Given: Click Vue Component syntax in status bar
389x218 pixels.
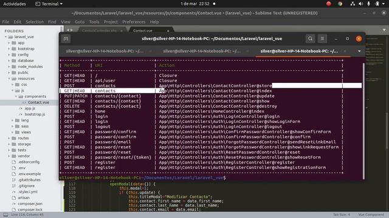Looking at the screenshot, I should tap(371, 214).
